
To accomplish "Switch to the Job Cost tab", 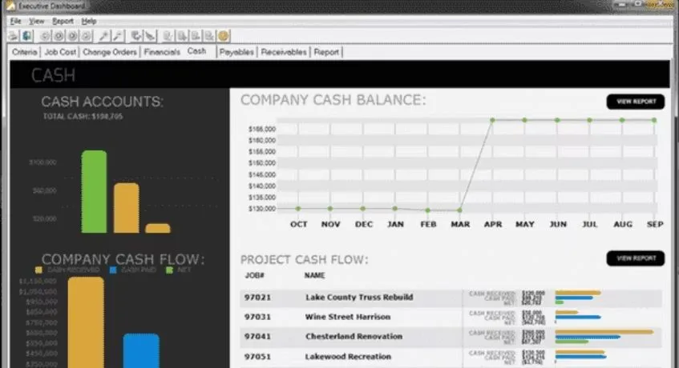I will click(x=60, y=52).
